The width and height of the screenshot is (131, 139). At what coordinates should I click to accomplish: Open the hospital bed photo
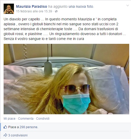(66, 79)
